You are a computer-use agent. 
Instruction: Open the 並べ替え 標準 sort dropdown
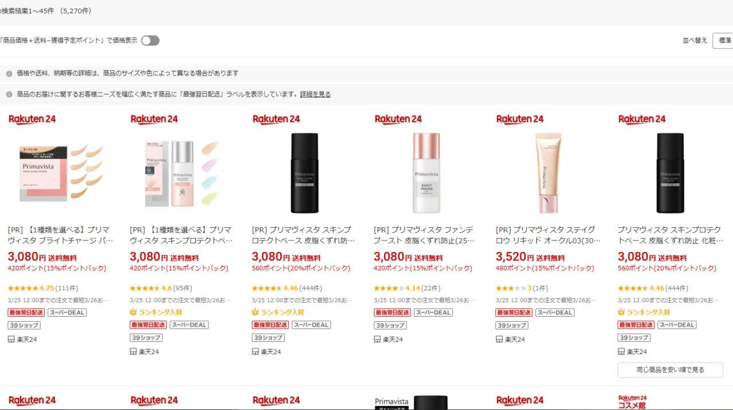723,41
